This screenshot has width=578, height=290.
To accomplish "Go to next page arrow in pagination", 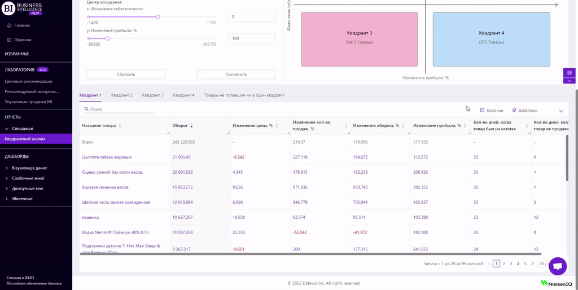I will pos(532,263).
